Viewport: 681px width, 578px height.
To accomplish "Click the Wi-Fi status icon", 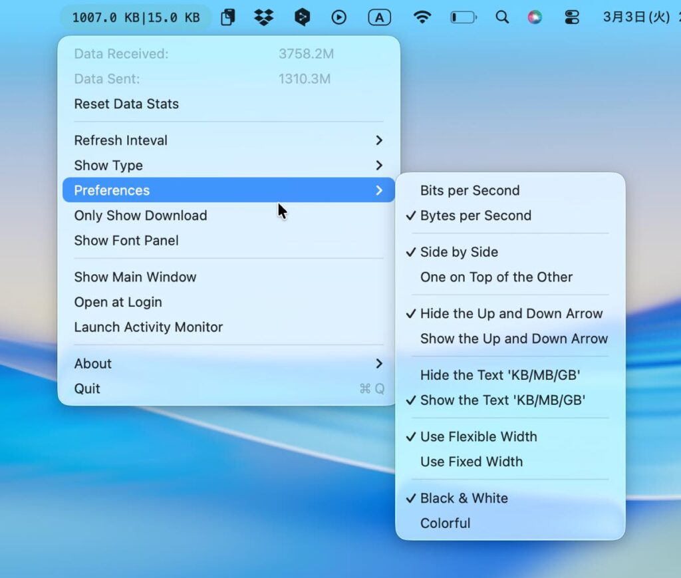I will coord(422,18).
